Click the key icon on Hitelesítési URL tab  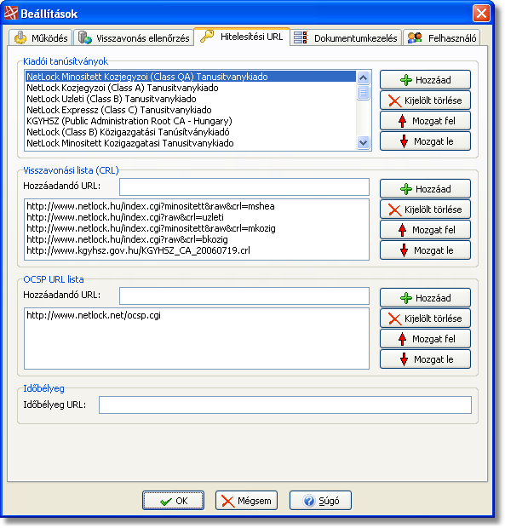click(207, 36)
